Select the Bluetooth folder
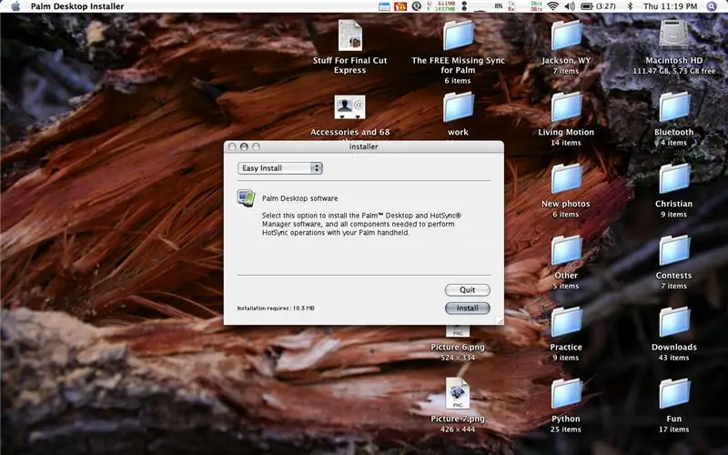Image resolution: width=728 pixels, height=455 pixels. [674, 107]
